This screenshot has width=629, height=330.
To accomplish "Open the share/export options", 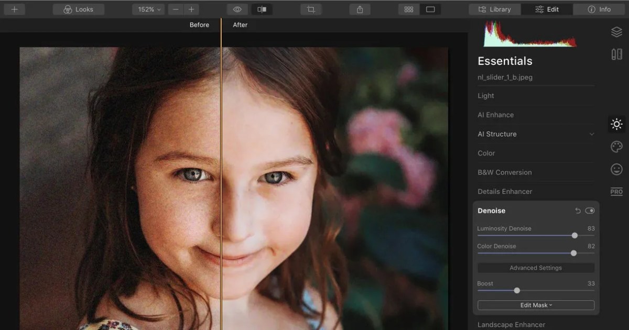I will (x=360, y=9).
